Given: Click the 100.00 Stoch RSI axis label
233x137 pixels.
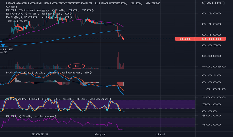Looking at the screenshot, I should click(214, 97).
